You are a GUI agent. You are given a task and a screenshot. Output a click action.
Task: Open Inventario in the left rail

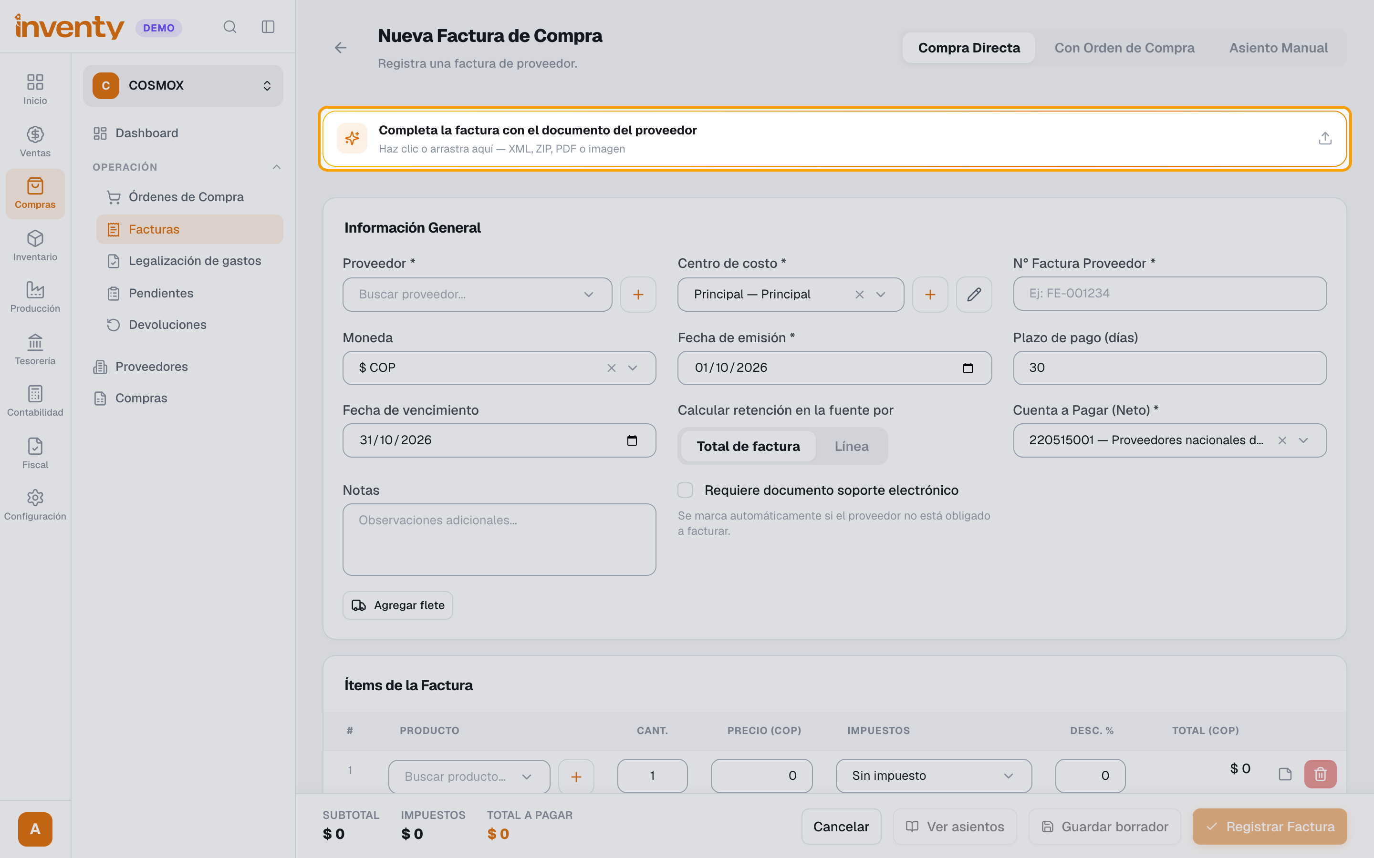[x=35, y=245]
